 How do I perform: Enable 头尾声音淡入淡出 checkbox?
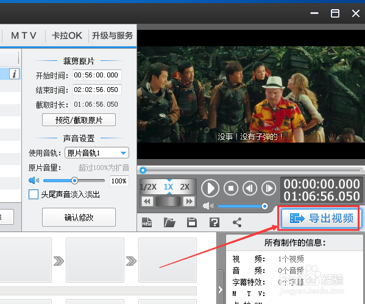point(34,194)
